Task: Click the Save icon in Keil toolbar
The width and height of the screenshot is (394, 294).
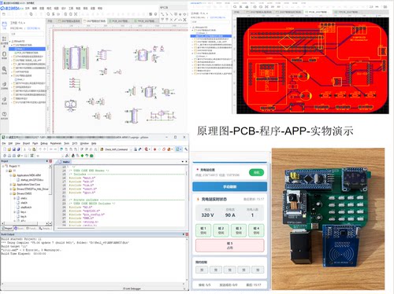Action: pyautogui.click(x=14, y=149)
